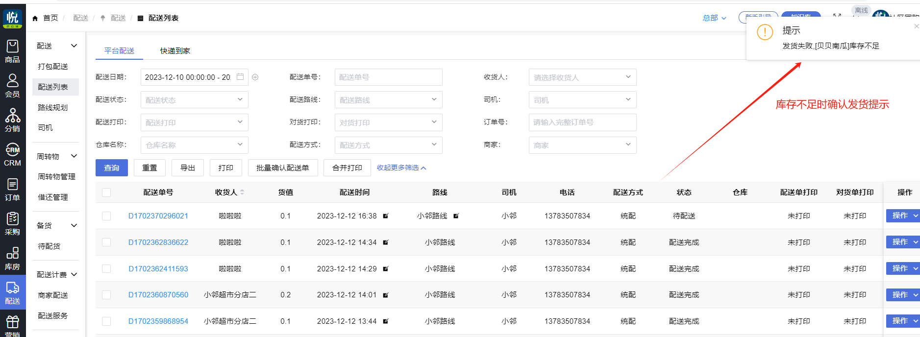
Task: Sort table by 收货人 column
Action: (242, 193)
